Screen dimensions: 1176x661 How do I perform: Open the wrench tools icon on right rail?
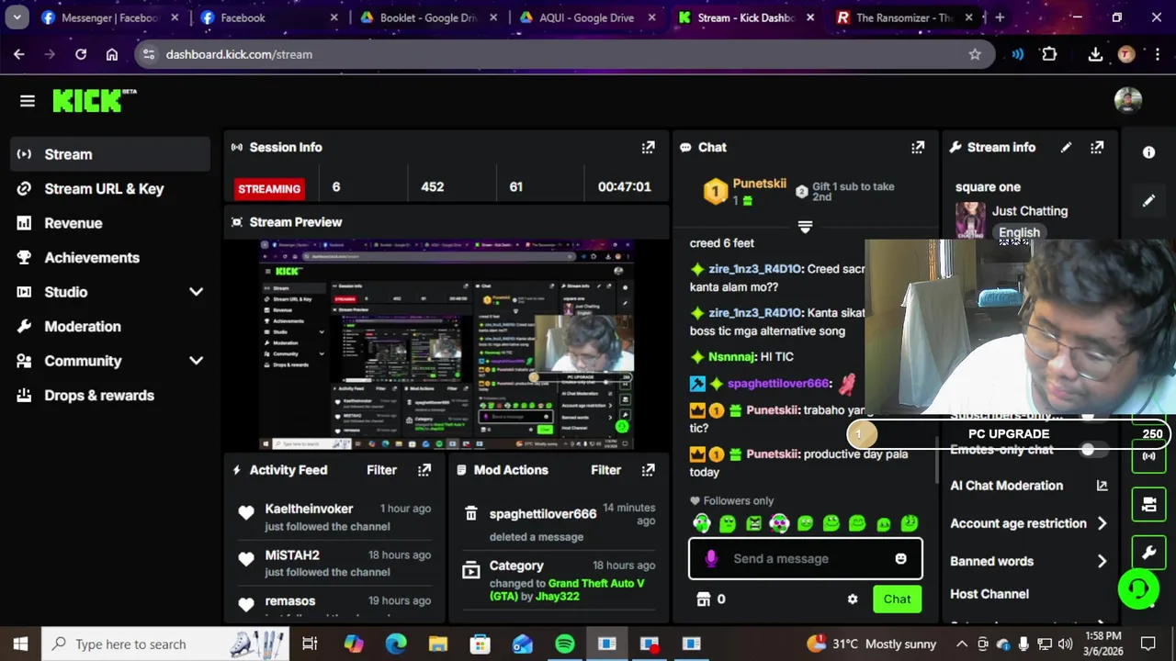click(1148, 553)
